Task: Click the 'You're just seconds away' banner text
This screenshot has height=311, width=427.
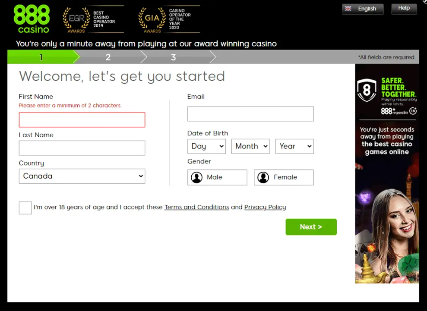Action: 387,141
